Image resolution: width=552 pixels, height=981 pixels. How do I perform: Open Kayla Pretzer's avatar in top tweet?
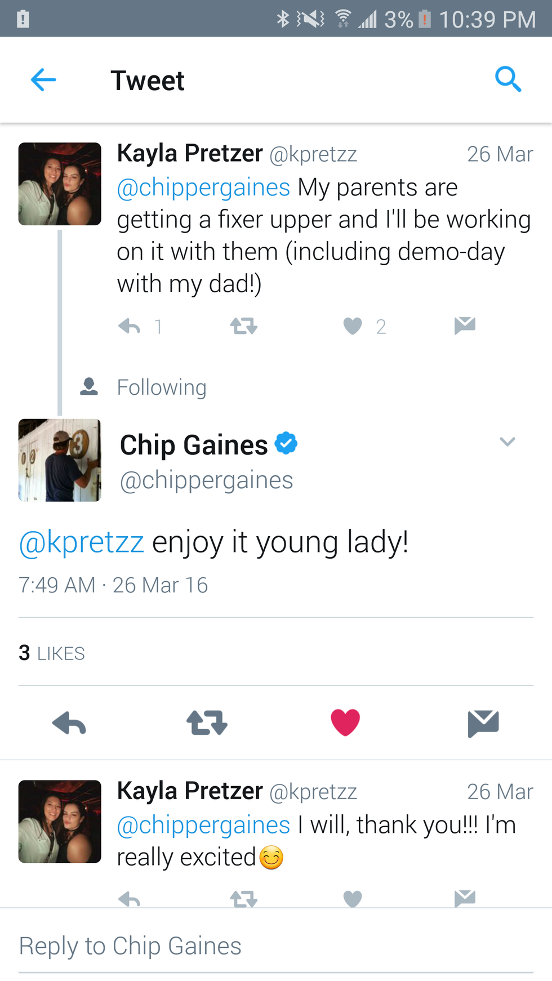pyautogui.click(x=60, y=184)
